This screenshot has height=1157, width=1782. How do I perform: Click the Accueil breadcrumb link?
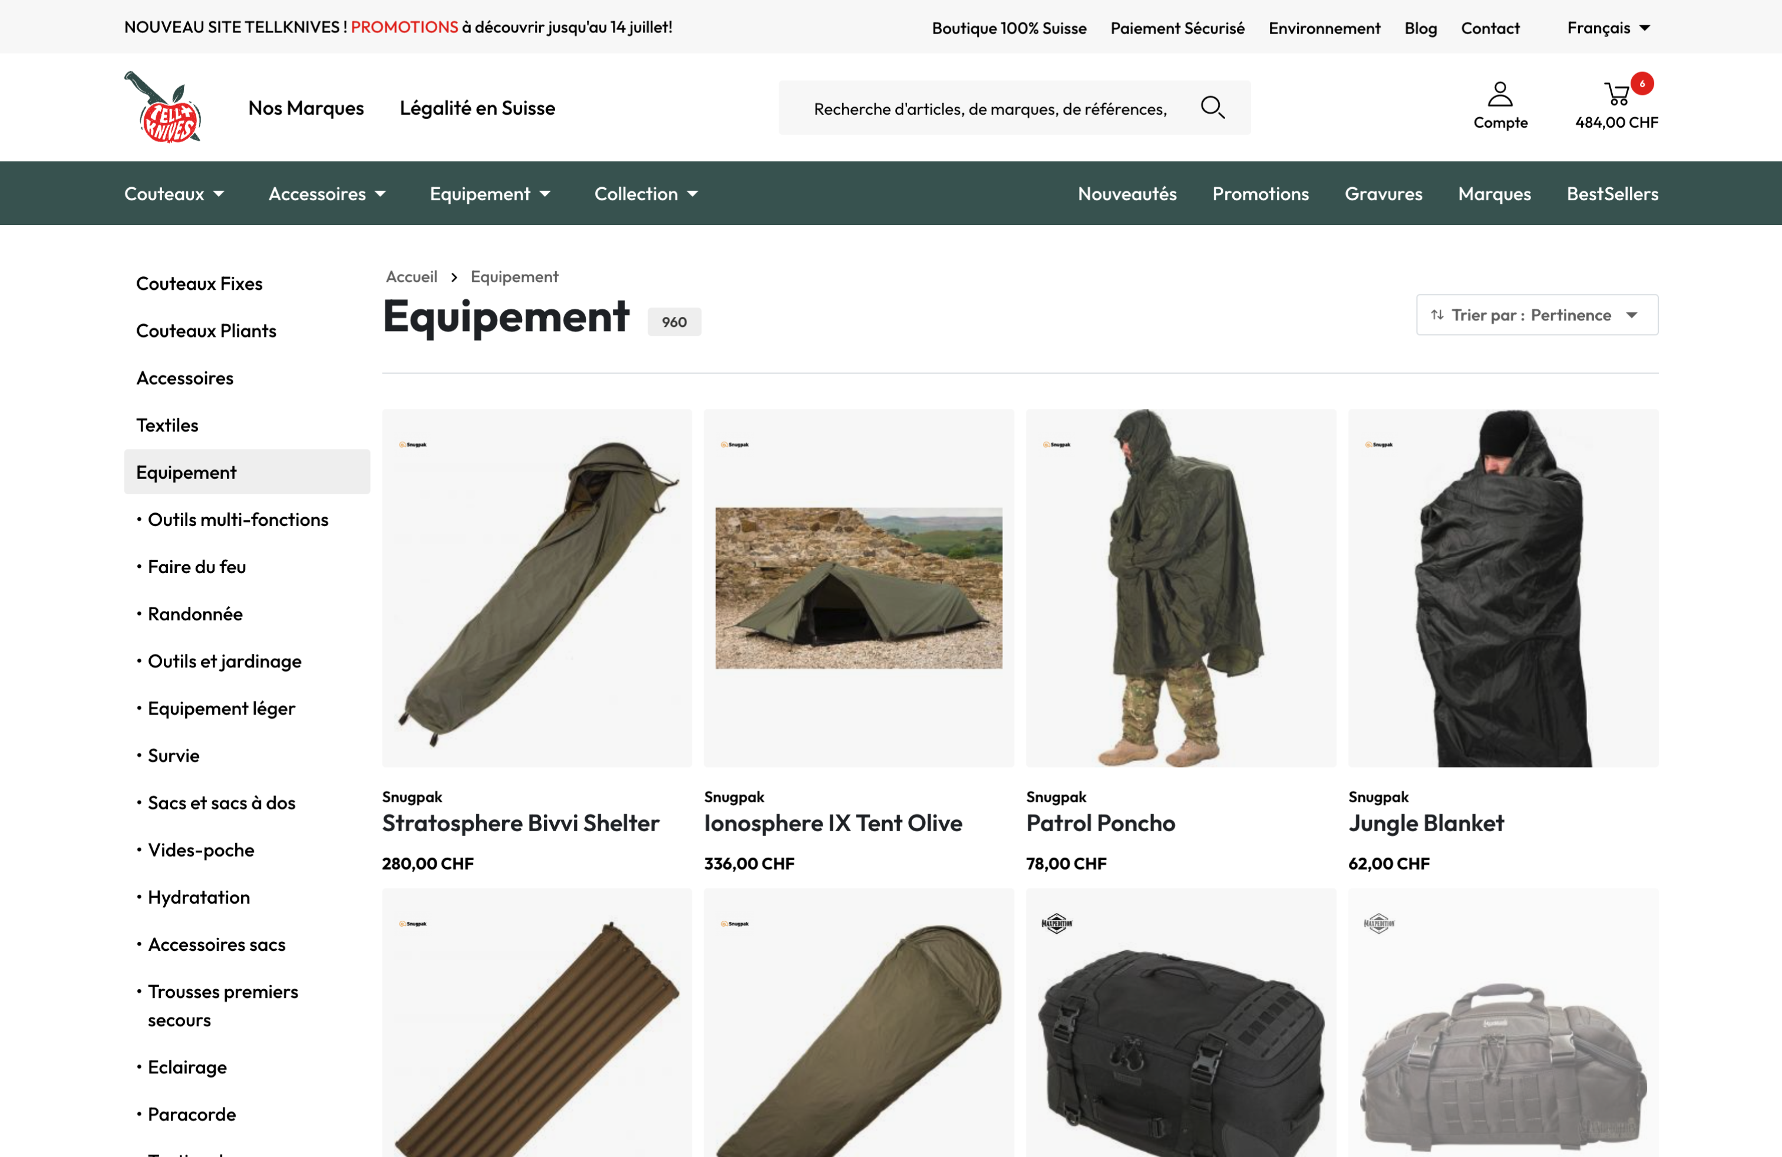point(411,277)
